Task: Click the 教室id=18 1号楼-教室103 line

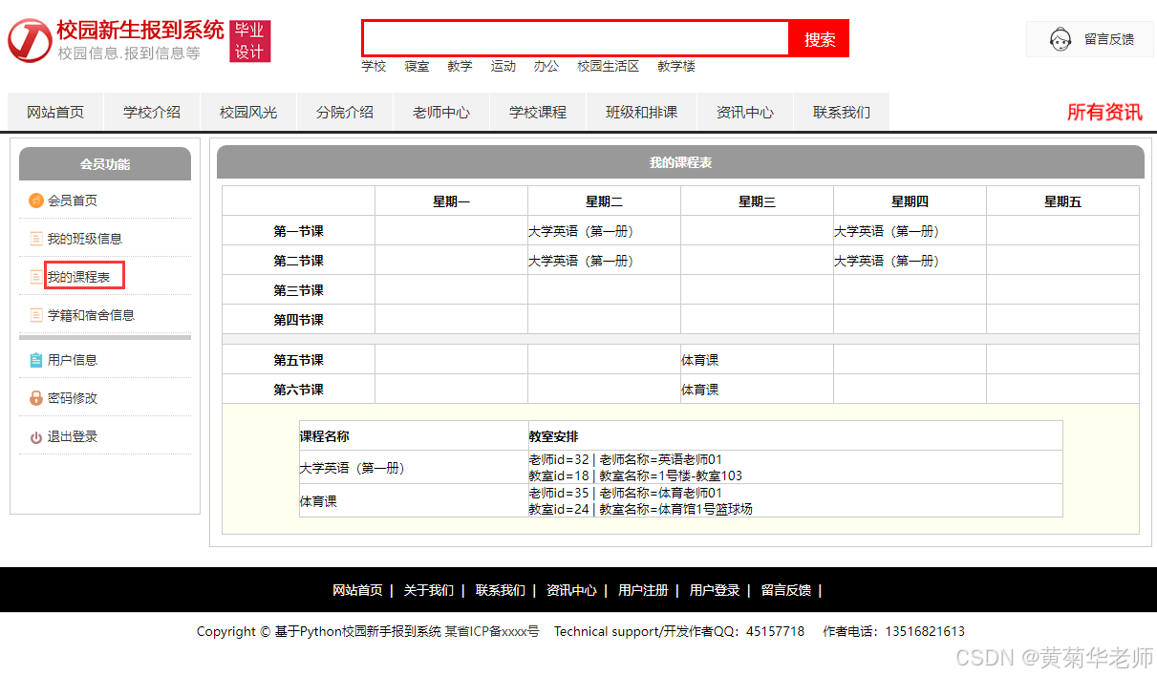Action: (635, 475)
